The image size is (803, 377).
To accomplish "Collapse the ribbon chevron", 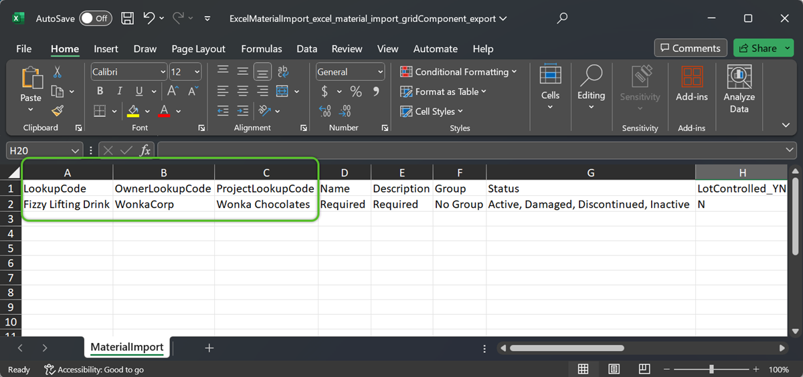I will [786, 125].
